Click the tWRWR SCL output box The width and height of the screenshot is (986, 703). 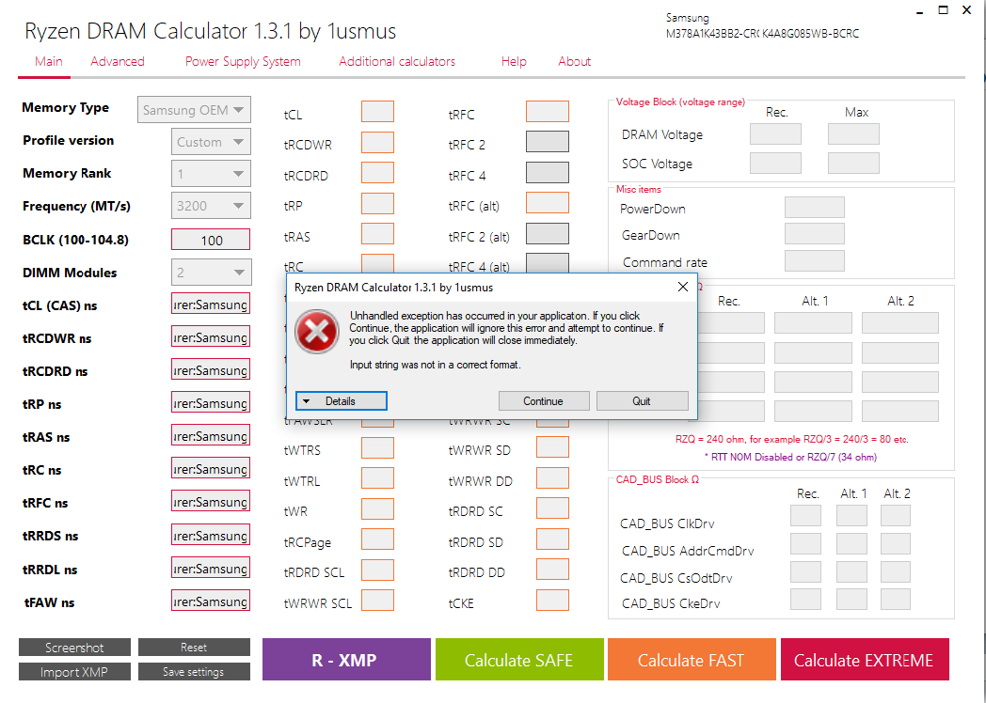377,600
